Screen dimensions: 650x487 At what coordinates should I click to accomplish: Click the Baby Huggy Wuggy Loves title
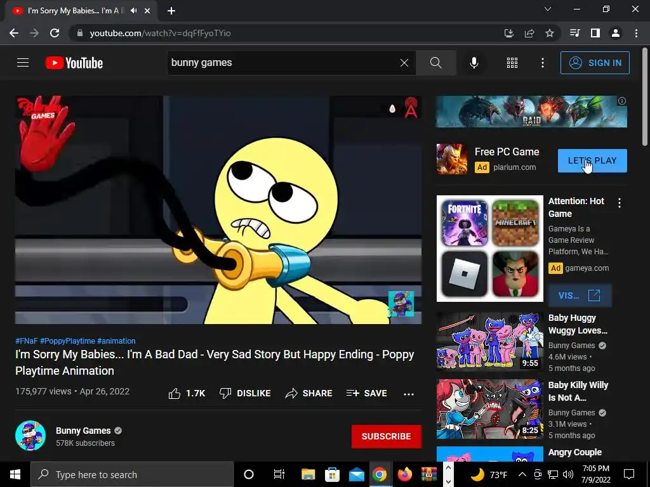[578, 324]
